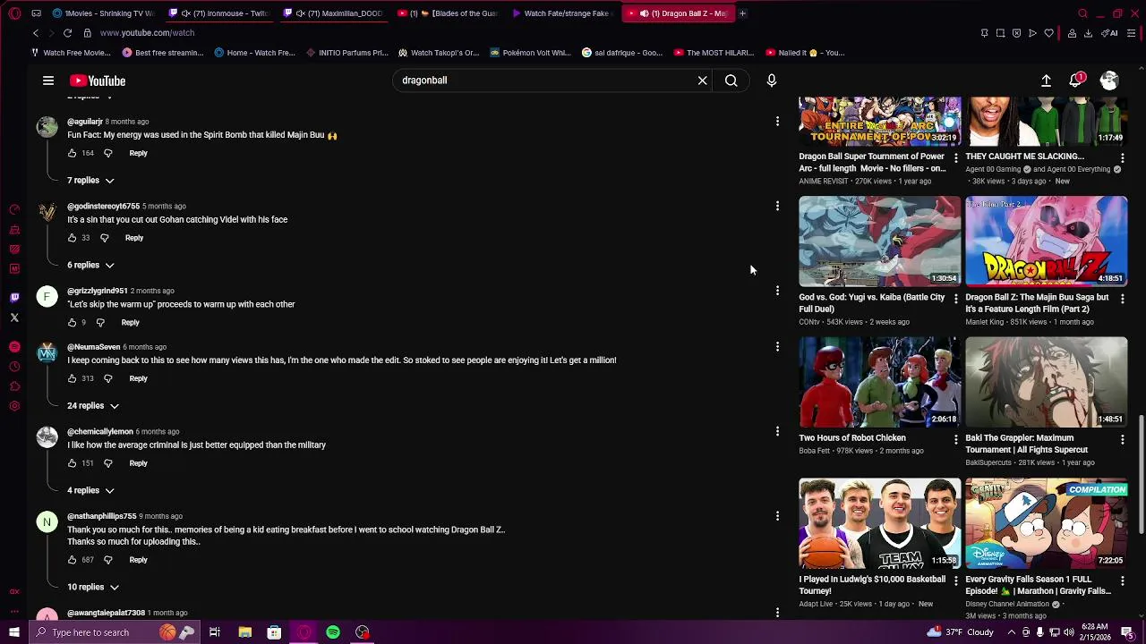Open Spotify from the taskbar
This screenshot has width=1146, height=644.
point(333,632)
